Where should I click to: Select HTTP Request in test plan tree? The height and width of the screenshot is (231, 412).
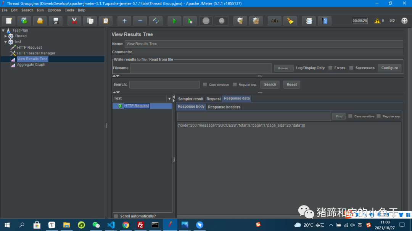pyautogui.click(x=29, y=48)
